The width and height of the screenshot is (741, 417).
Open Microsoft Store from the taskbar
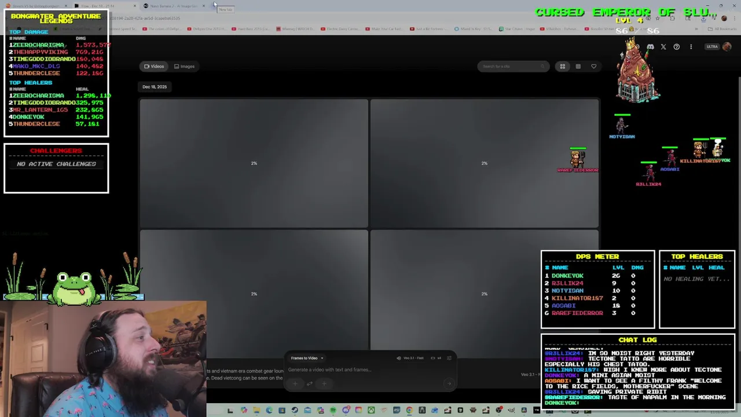click(282, 411)
